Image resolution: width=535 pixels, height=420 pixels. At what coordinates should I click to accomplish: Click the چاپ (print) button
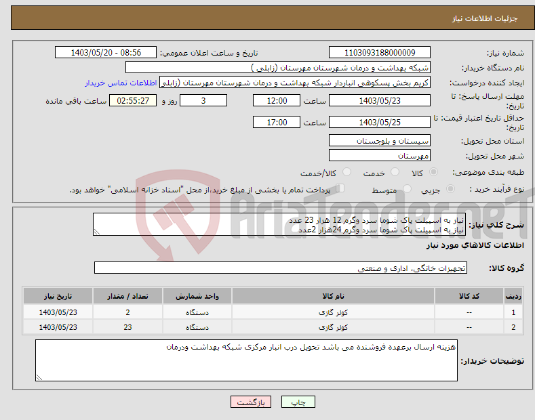click(x=298, y=402)
